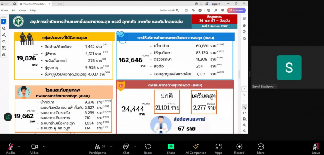Screen dimensions: 324x155
Task: Expand audio options arrow beside Audio
Action: pyautogui.click(x=19, y=146)
